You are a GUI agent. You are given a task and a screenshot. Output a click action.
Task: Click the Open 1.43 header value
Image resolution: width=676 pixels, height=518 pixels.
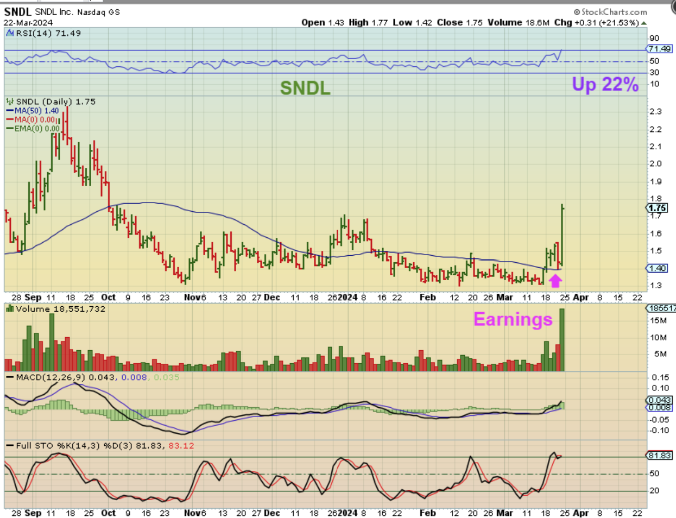click(323, 23)
